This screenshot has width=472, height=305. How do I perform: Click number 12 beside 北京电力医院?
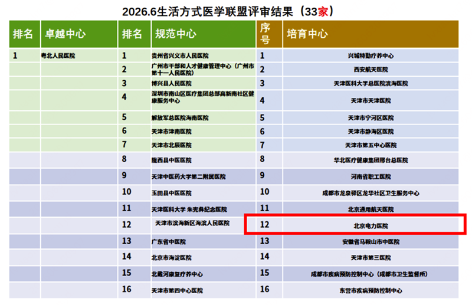pos(264,225)
